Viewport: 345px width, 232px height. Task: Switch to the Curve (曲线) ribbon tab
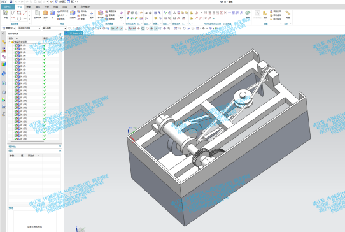pos(38,7)
